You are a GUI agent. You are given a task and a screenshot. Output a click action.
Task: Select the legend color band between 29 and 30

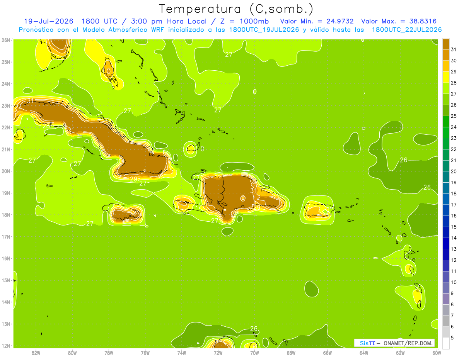pyautogui.click(x=446, y=66)
